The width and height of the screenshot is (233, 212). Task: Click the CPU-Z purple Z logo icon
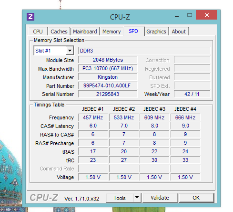coord(30,17)
